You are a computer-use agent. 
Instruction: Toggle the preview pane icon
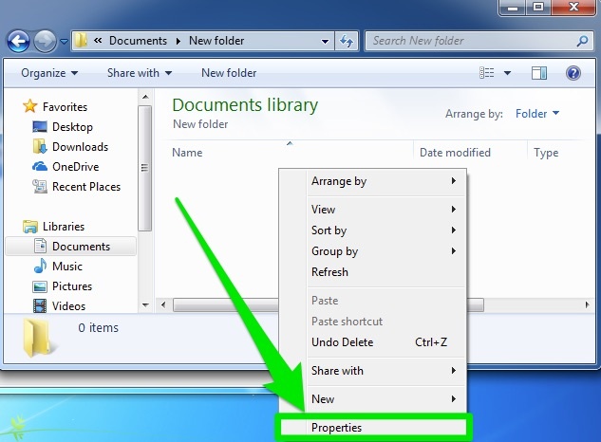coord(539,73)
